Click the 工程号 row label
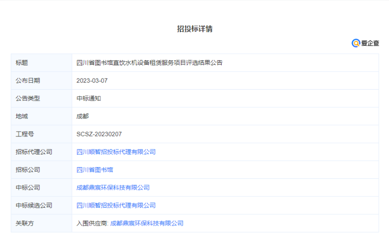Viewport: 389px width, 248px height. point(25,134)
